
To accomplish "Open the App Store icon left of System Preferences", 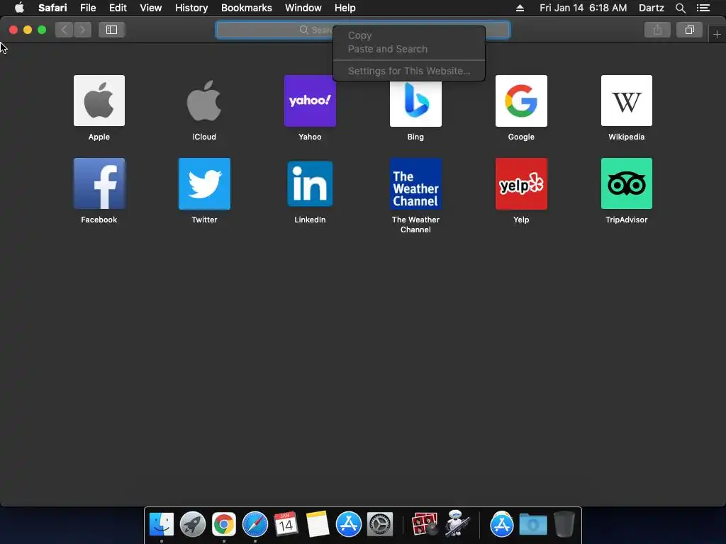I will pos(349,524).
